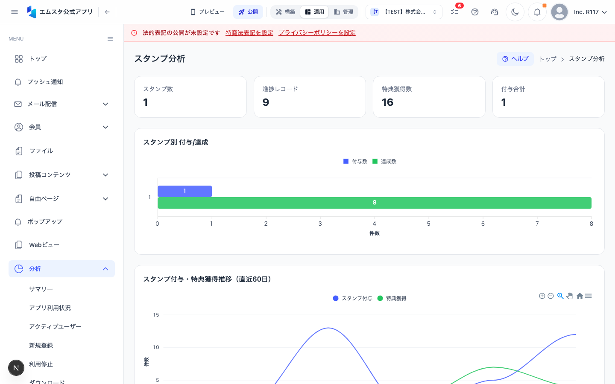The height and width of the screenshot is (384, 615).
Task: Open the Inc. R117 account dropdown
Action: pyautogui.click(x=590, y=12)
